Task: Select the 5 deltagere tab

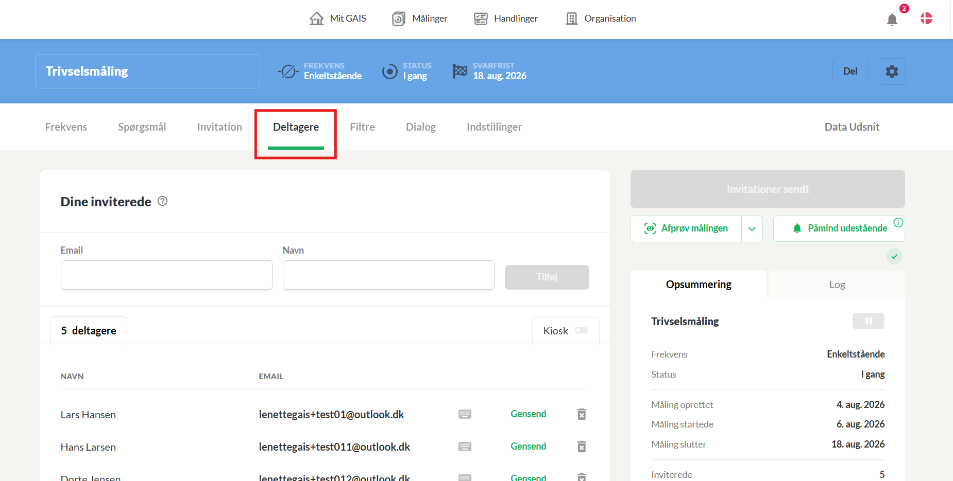Action: [x=89, y=330]
